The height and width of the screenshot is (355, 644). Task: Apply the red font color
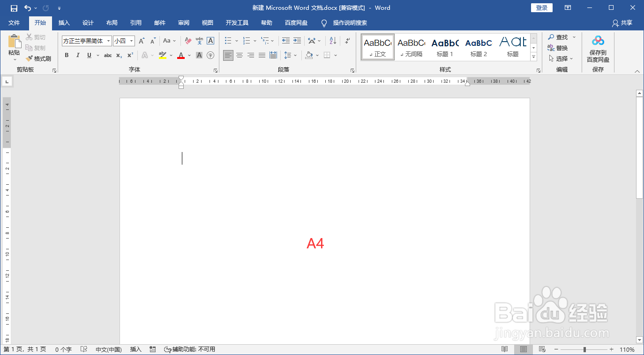[x=181, y=55]
